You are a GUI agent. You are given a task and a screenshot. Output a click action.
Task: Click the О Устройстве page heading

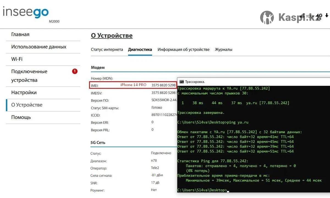112,36
